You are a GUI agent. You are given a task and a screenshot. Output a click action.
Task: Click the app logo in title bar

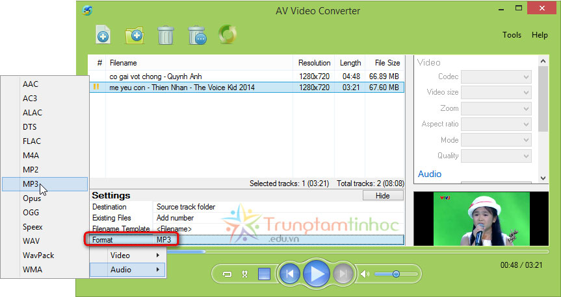coord(87,10)
